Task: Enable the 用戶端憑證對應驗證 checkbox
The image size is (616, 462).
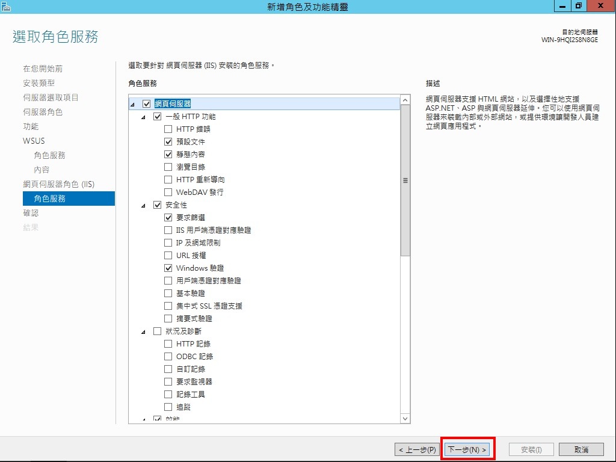Action: tap(168, 280)
